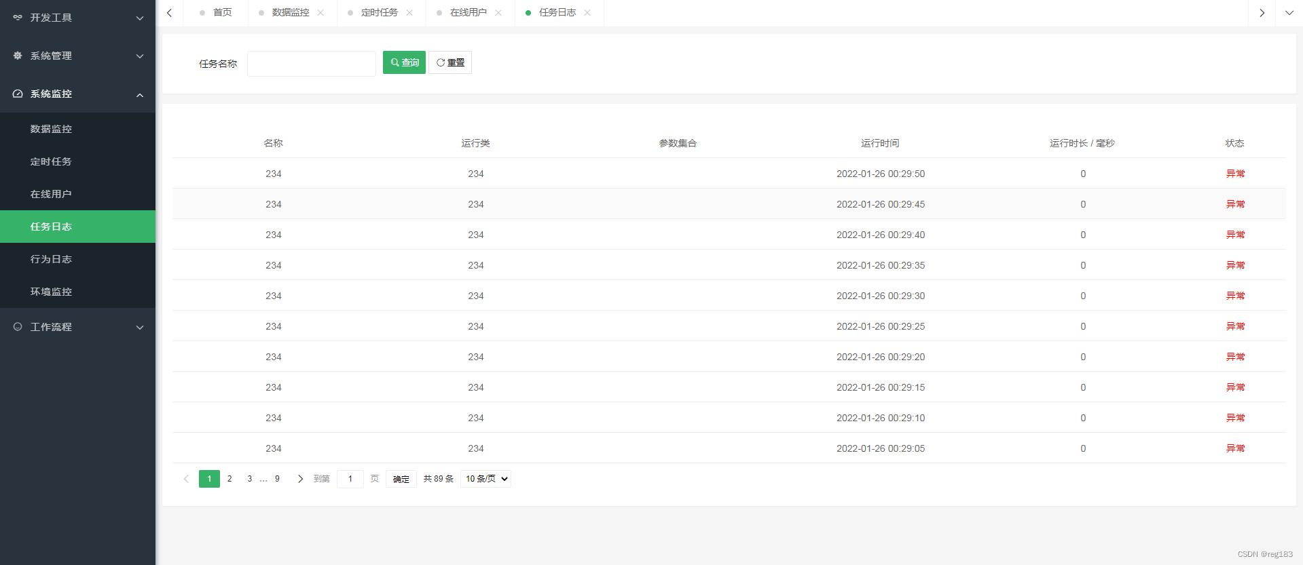
Task: Focus the page number jump input
Action: [x=350, y=479]
